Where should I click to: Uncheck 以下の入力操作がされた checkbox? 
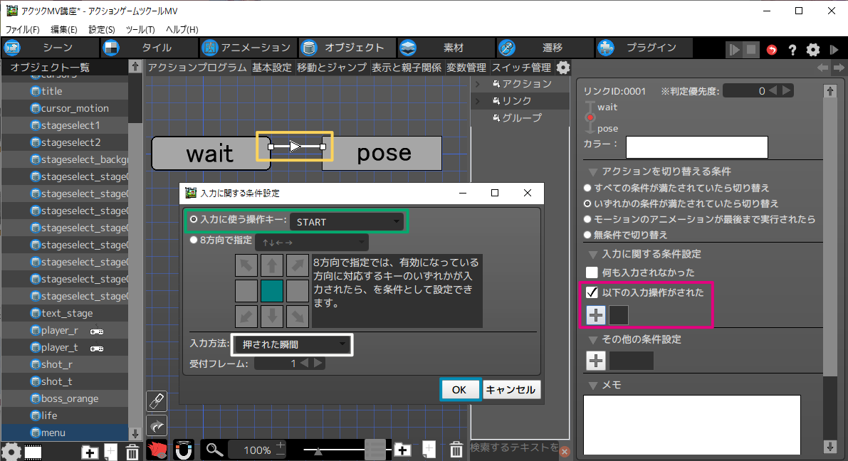592,292
